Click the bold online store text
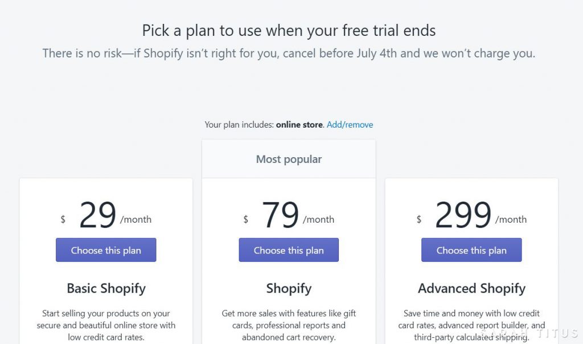This screenshot has height=344, width=583. coord(299,125)
